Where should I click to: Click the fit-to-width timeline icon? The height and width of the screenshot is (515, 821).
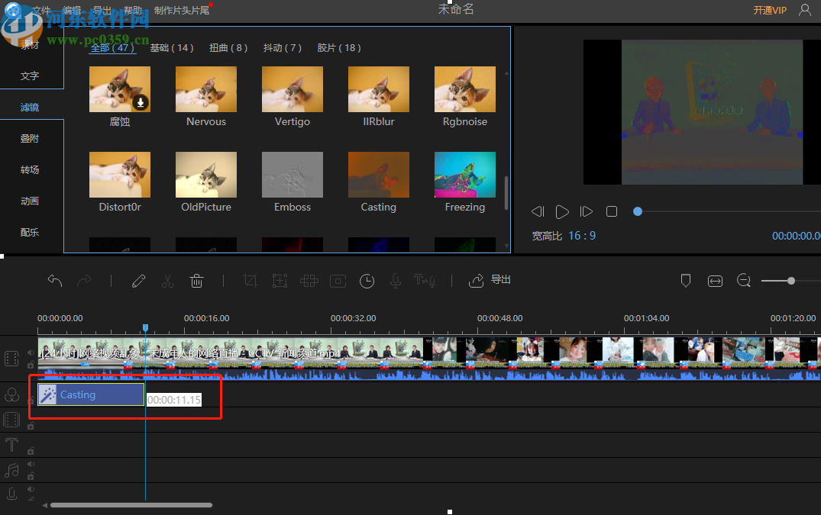(x=715, y=281)
